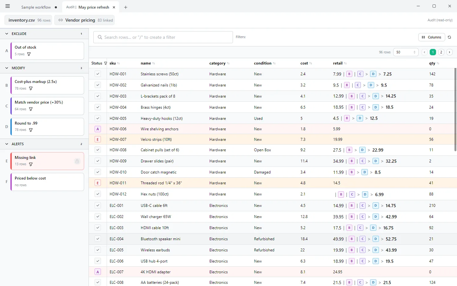
Task: Open the Vendor pricing linked source
Action: [85, 20]
